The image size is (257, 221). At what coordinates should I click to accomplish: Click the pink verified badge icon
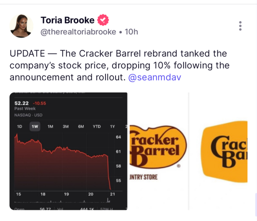click(103, 20)
